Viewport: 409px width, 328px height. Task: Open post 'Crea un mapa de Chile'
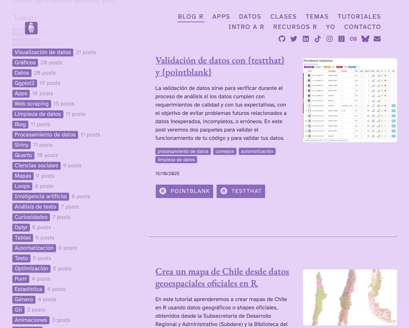[x=222, y=277]
